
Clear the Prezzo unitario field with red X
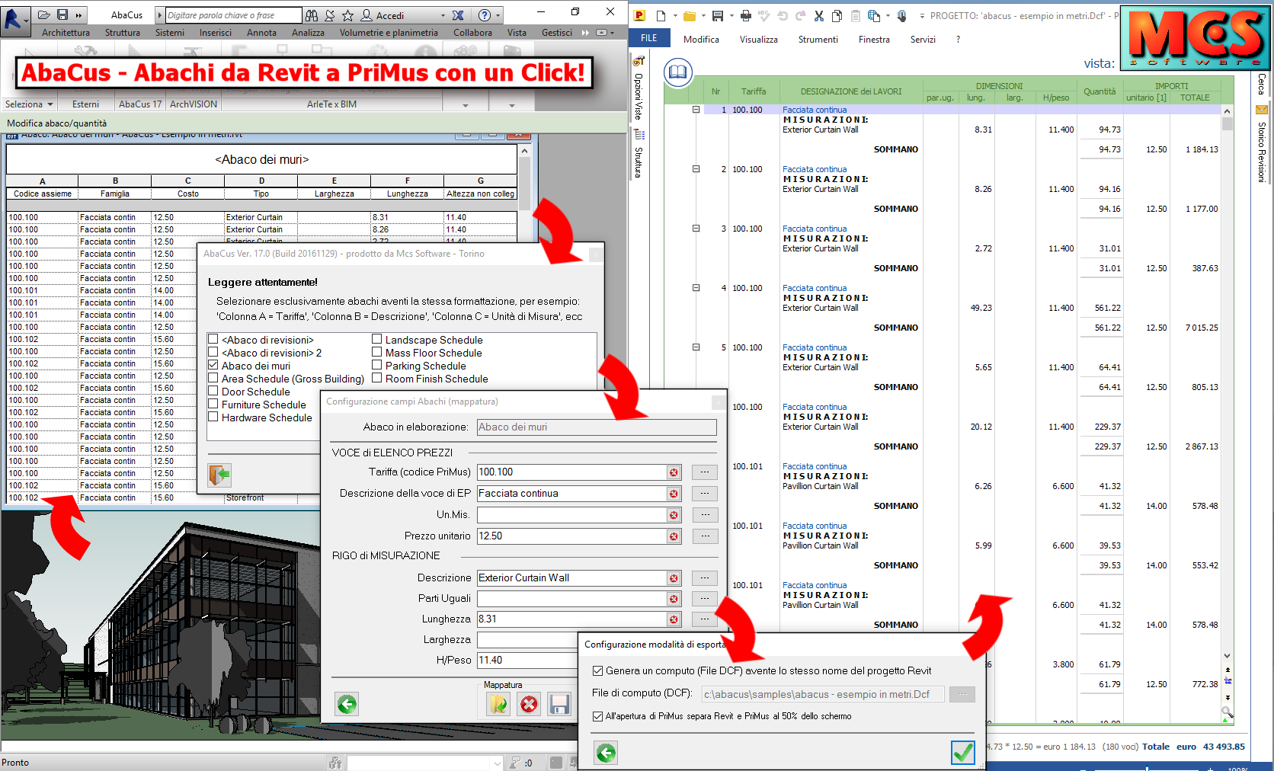tap(674, 536)
